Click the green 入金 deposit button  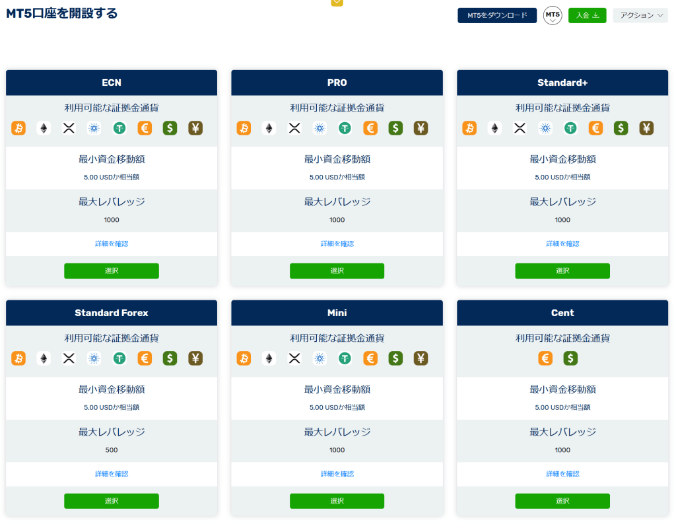coord(587,16)
